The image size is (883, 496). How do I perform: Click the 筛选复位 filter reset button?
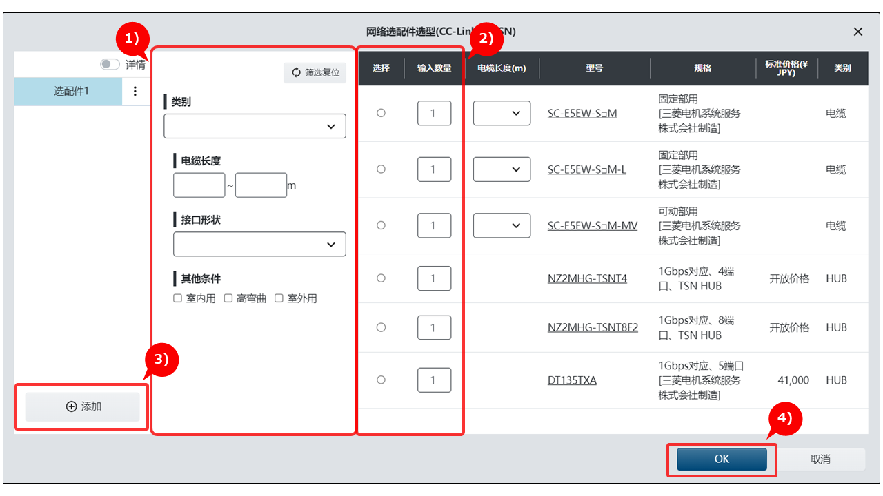tap(315, 72)
